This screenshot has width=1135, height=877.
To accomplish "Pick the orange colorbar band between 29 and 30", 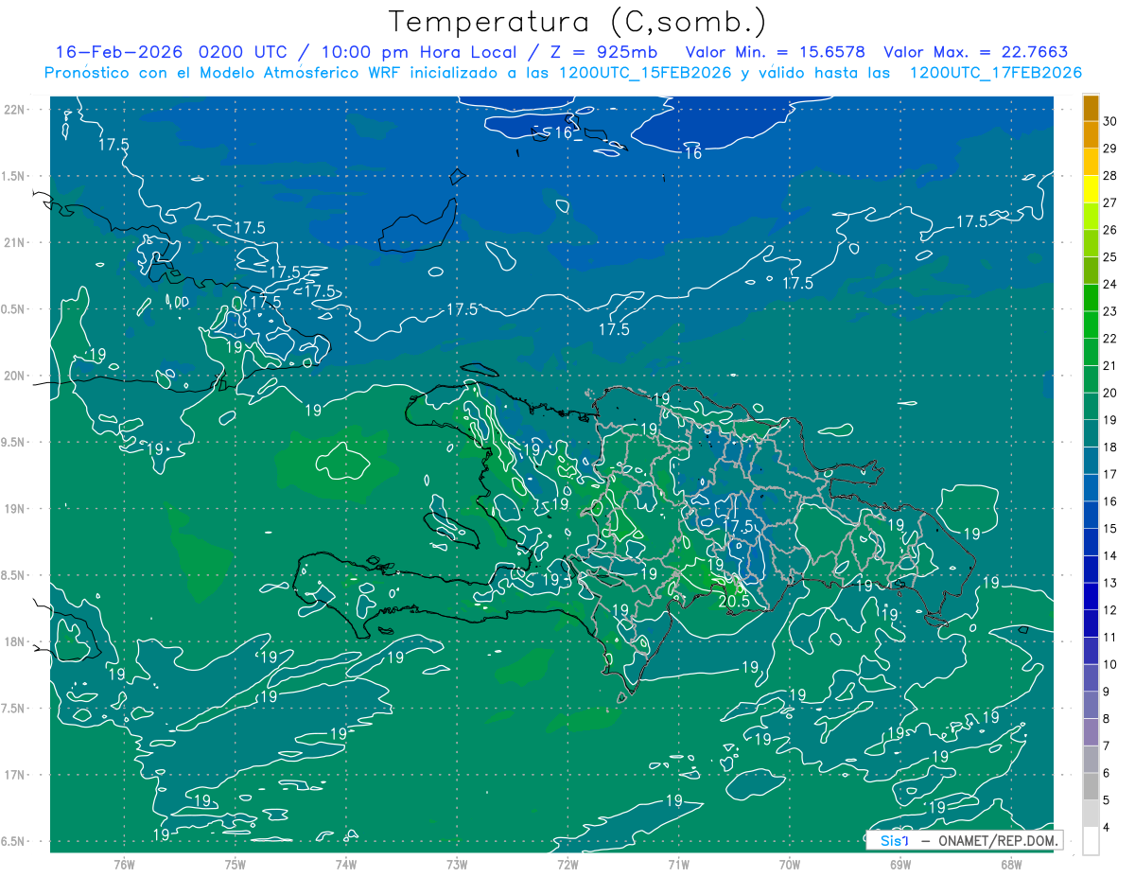I will pyautogui.click(x=1091, y=135).
